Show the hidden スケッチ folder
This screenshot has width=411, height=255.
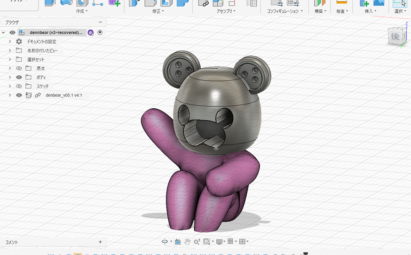[x=19, y=86]
